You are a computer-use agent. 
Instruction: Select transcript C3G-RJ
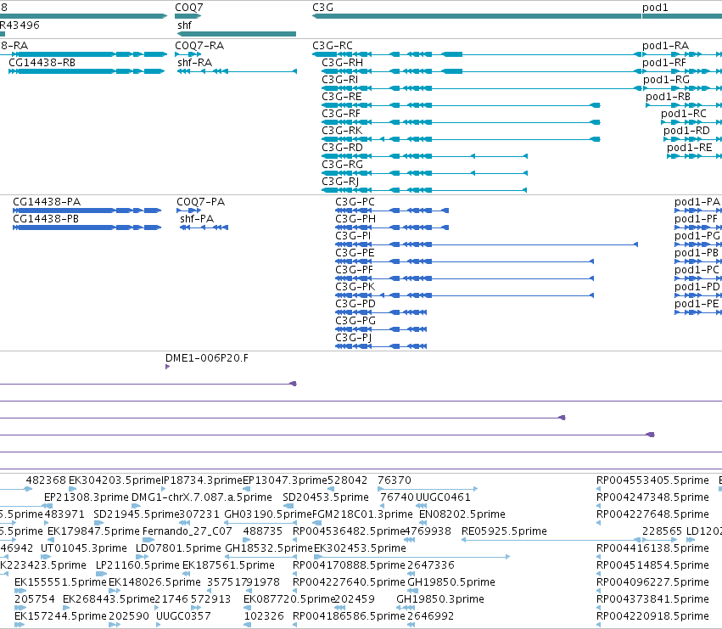pyautogui.click(x=340, y=182)
